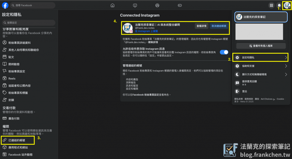Open the 服務條款 footer link

point(249,99)
